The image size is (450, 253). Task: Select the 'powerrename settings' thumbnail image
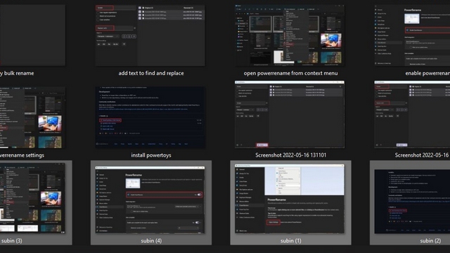point(32,117)
